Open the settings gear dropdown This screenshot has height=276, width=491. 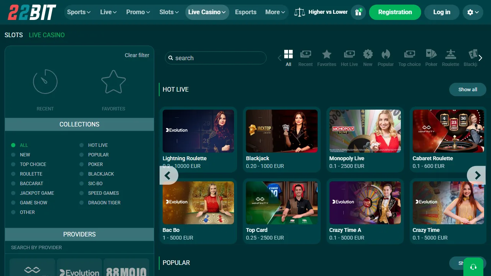[x=473, y=12]
